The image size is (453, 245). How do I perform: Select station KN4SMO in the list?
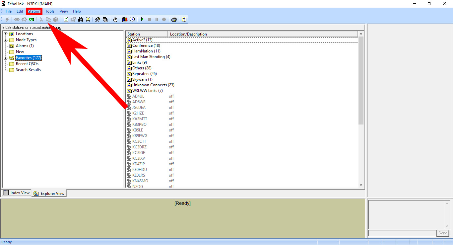coord(140,181)
